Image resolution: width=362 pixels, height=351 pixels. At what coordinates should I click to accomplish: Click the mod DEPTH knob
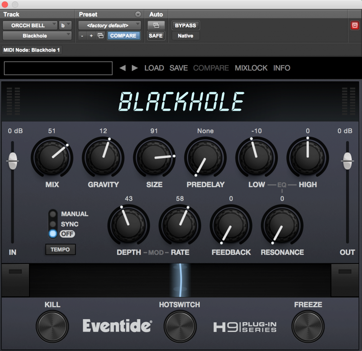pos(129,225)
